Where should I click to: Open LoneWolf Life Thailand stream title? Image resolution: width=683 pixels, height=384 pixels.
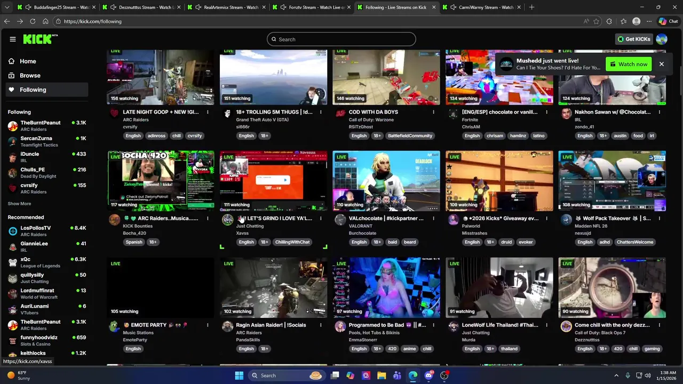500,325
